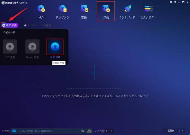
Task: Click the Start (開始) button
Action: [x=171, y=131]
